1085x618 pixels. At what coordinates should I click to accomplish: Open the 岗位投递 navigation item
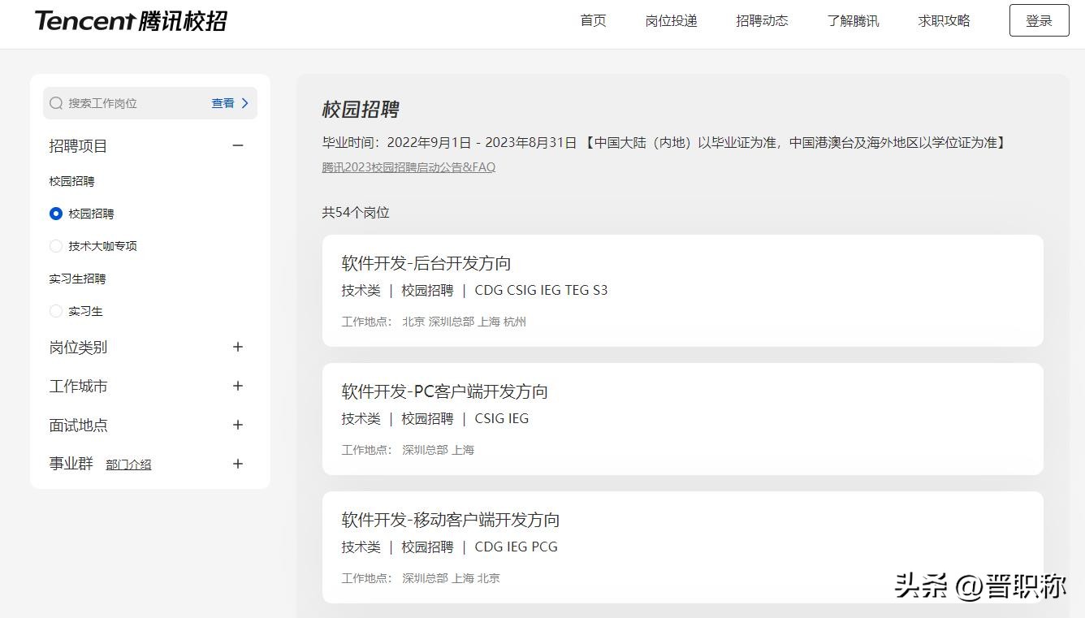[671, 21]
